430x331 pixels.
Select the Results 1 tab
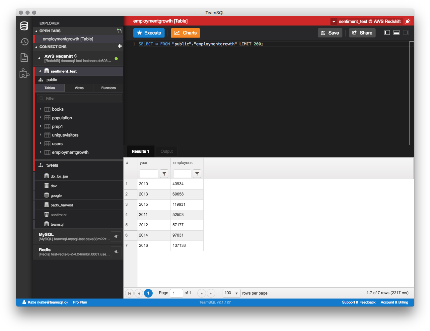click(140, 151)
